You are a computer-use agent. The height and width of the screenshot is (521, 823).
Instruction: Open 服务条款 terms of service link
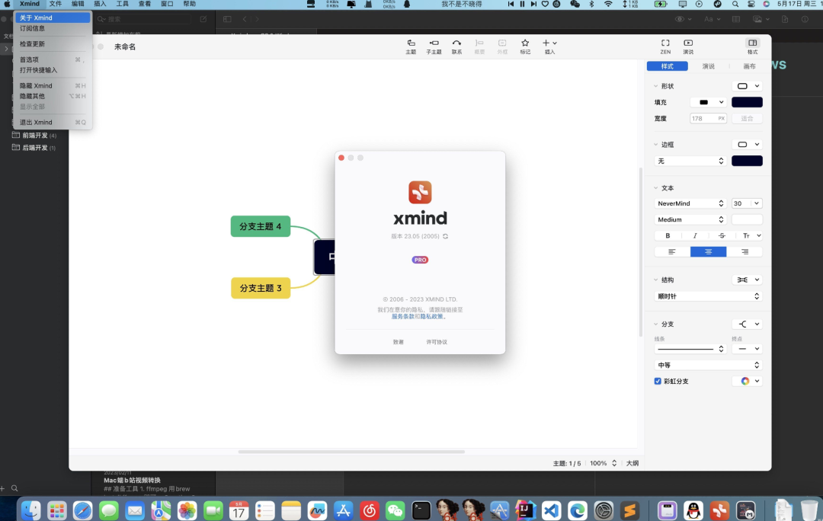[x=402, y=316]
